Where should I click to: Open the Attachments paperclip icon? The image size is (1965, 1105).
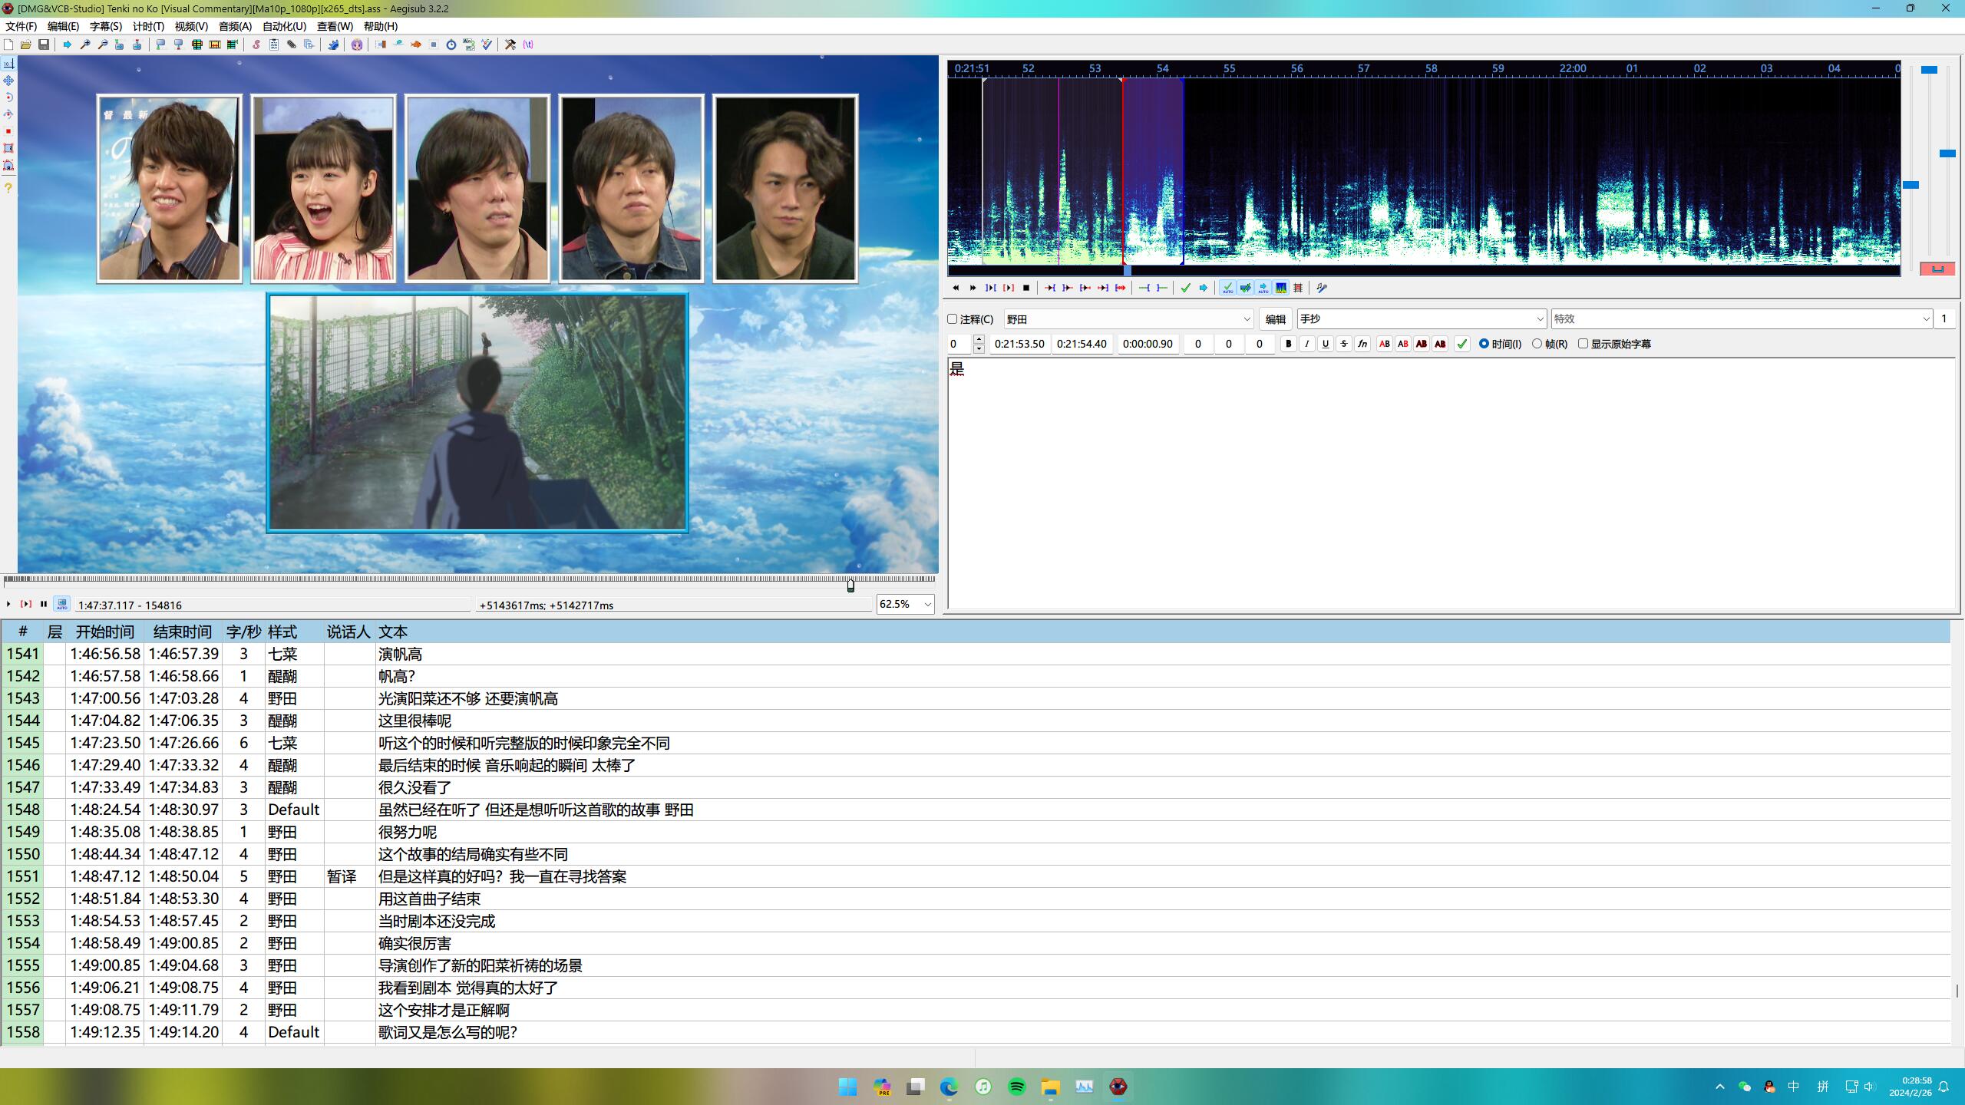click(x=292, y=45)
